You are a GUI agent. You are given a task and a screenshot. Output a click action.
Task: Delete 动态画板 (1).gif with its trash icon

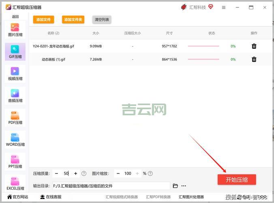254,59
